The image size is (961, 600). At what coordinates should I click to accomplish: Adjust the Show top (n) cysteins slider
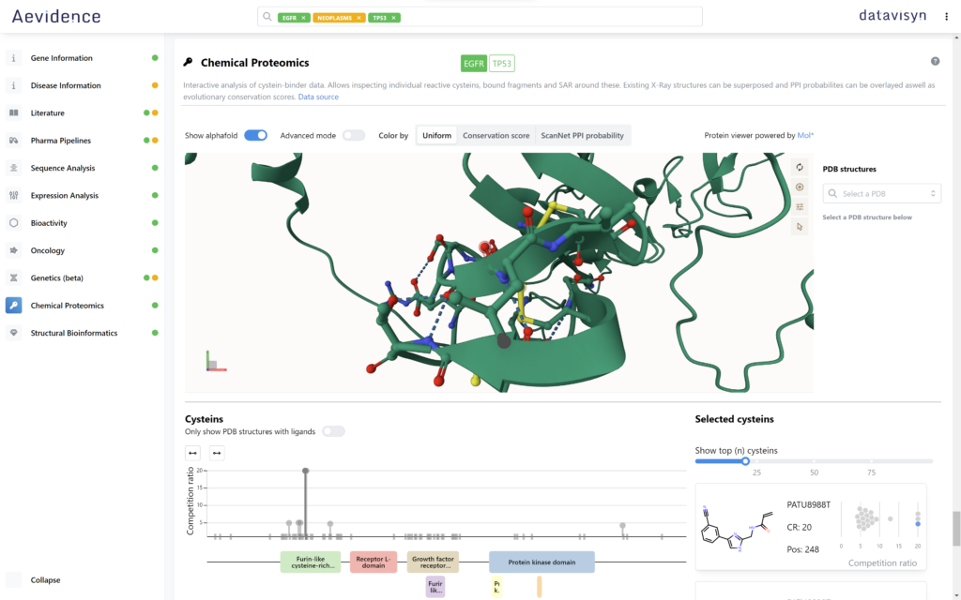pyautogui.click(x=745, y=460)
